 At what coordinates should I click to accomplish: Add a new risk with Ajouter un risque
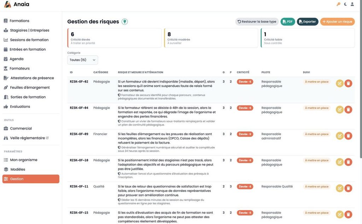(x=337, y=22)
